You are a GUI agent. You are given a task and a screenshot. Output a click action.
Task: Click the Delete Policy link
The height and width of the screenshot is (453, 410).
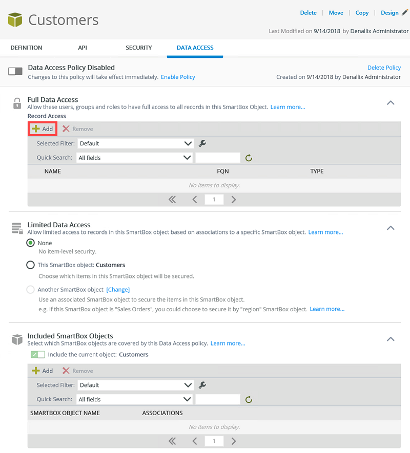click(x=384, y=68)
